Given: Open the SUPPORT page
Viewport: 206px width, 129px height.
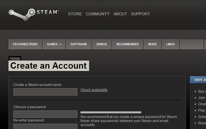Looking at the screenshot, I should point(140,14).
